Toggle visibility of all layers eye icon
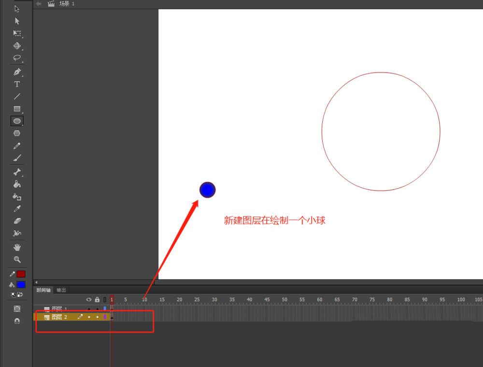The image size is (483, 367). click(x=89, y=299)
